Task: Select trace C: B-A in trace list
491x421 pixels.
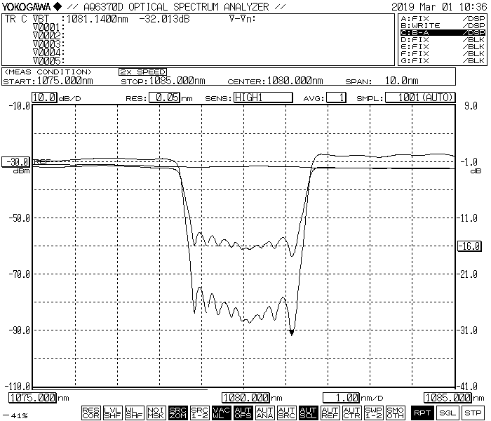Action: tap(442, 32)
